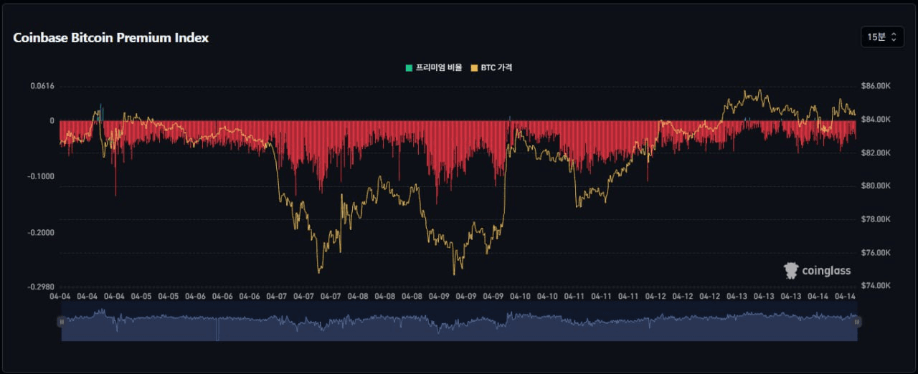Click the -0.2000 left axis label
This screenshot has width=918, height=374.
(x=42, y=233)
